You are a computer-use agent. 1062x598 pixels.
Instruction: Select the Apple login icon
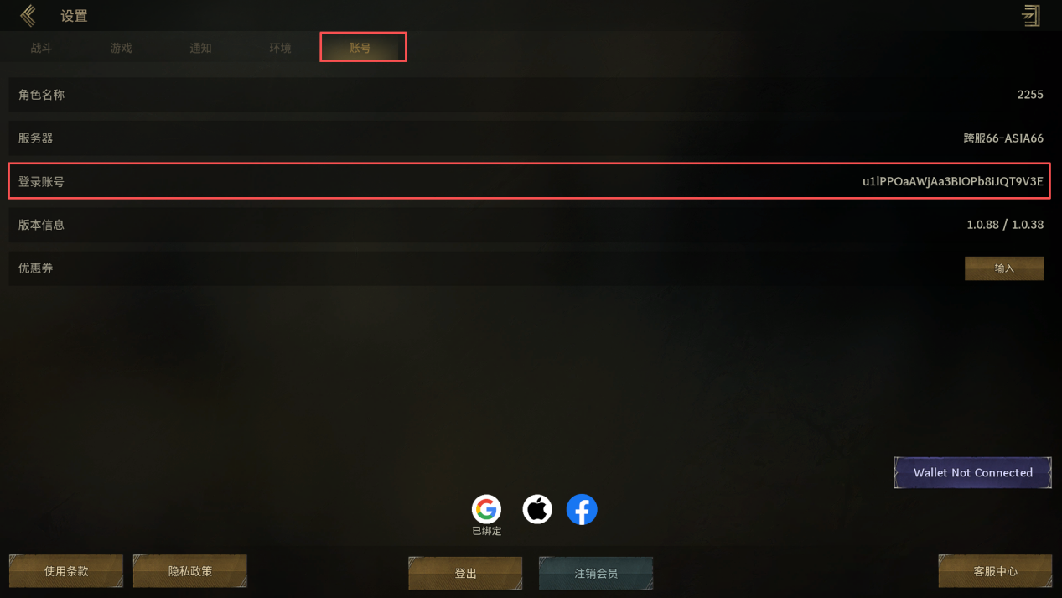(537, 509)
